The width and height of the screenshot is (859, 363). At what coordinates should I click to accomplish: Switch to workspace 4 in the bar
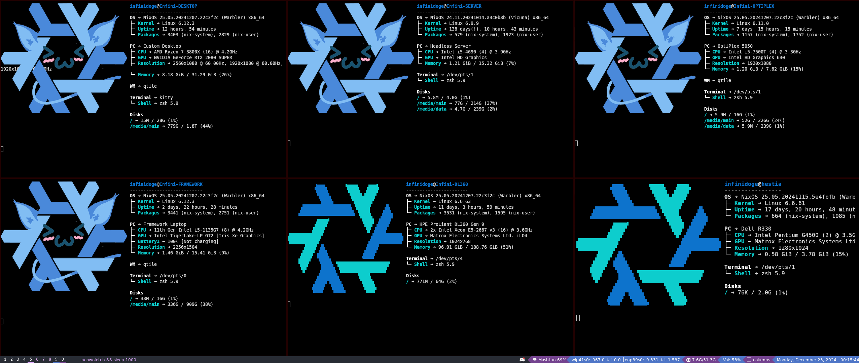24,359
